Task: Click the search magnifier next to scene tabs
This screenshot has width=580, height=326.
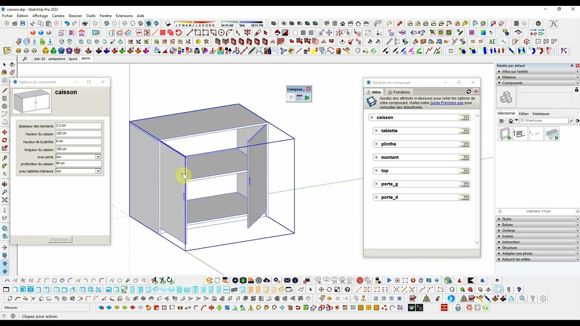Action: click(24, 59)
